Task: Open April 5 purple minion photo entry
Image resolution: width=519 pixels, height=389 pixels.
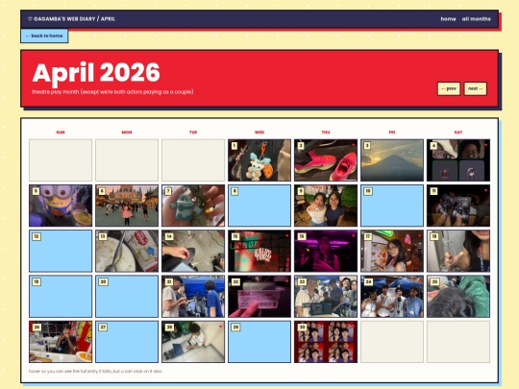Action: pyautogui.click(x=61, y=206)
